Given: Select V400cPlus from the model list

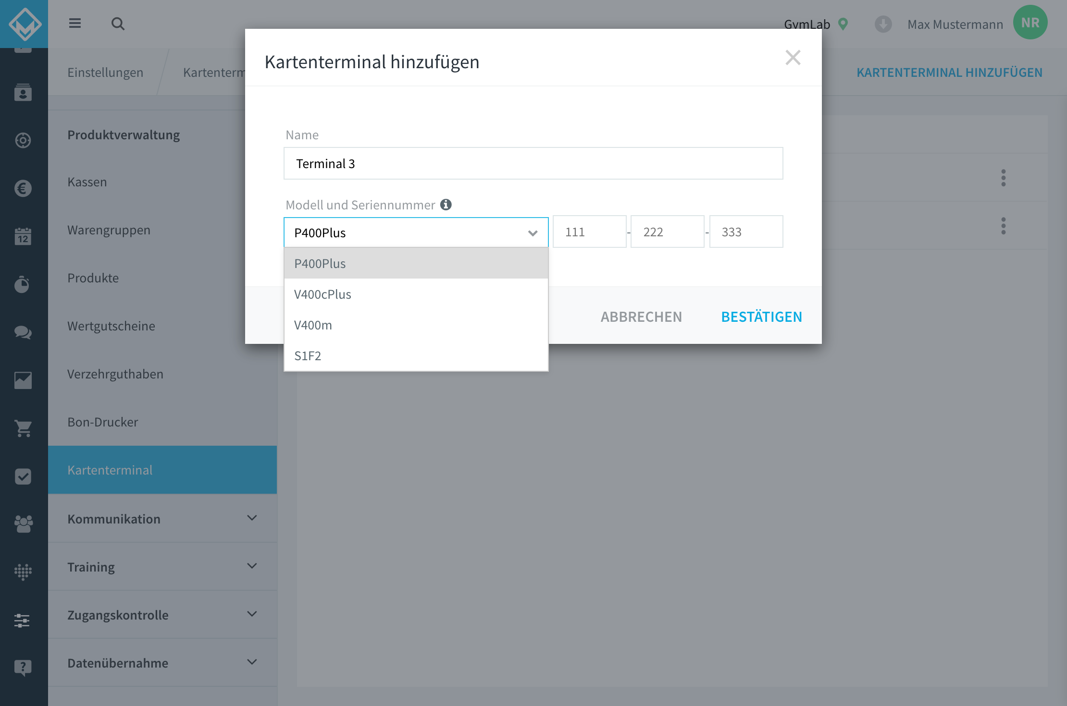Looking at the screenshot, I should tap(416, 294).
